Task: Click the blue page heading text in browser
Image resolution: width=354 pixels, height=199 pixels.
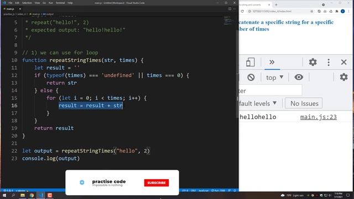Action: (x=286, y=25)
